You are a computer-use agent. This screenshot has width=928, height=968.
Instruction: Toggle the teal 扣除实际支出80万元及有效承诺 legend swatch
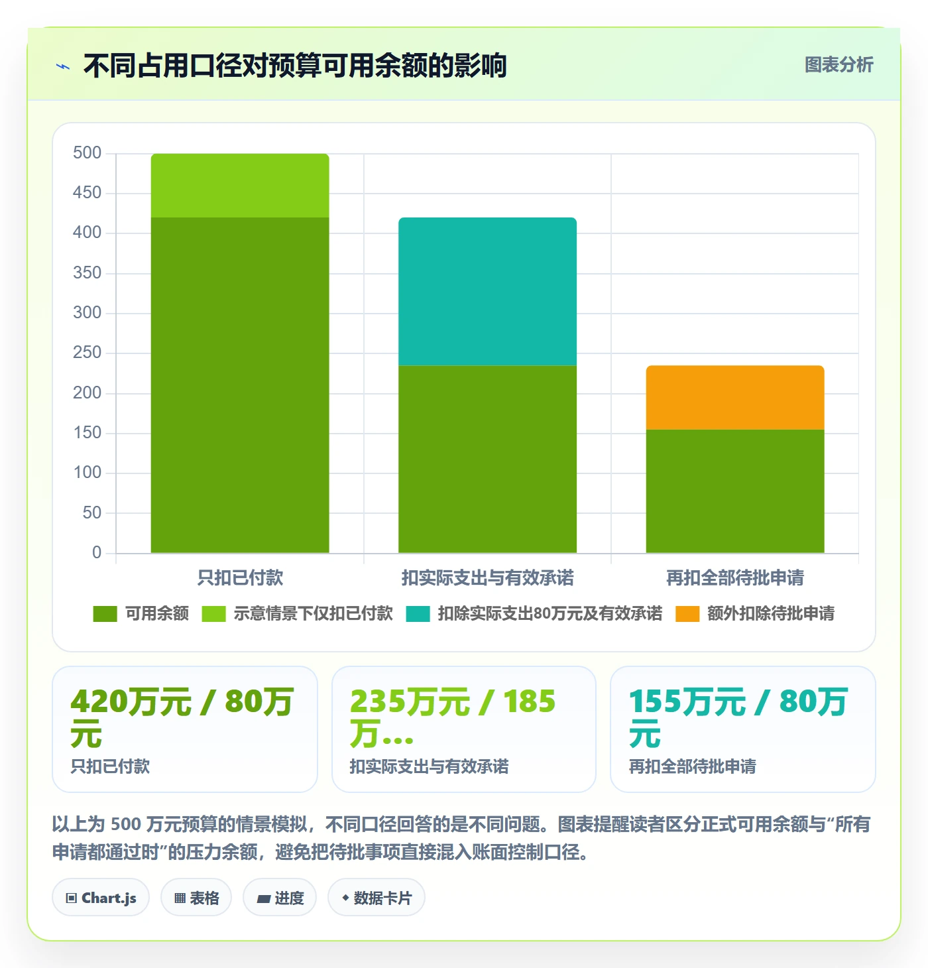click(x=418, y=614)
